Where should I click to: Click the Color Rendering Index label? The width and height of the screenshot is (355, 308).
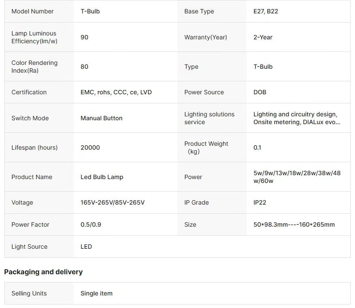pyautogui.click(x=34, y=67)
